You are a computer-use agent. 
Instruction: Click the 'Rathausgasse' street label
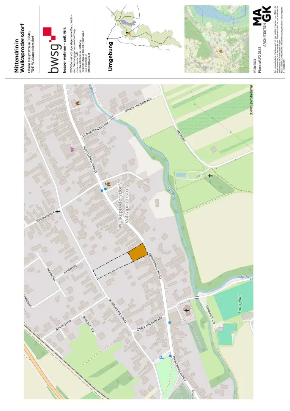(46, 217)
